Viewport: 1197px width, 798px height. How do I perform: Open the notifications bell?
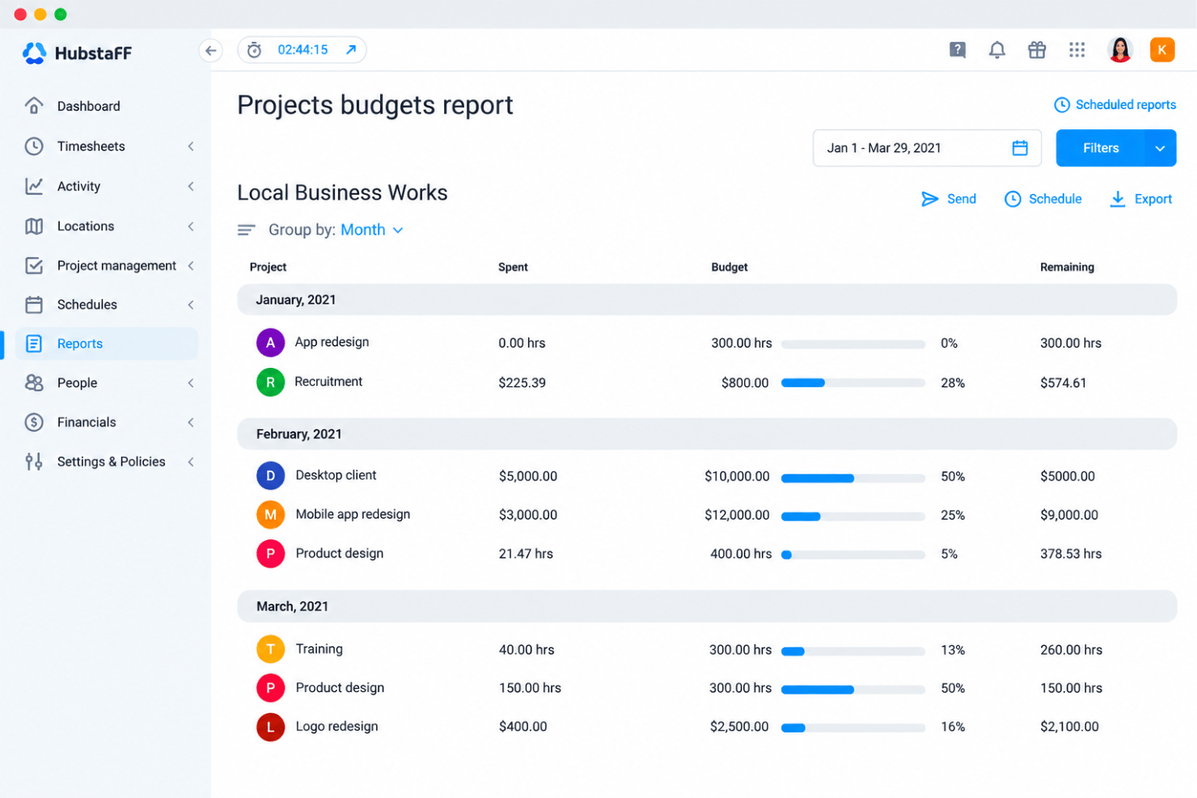coord(997,50)
